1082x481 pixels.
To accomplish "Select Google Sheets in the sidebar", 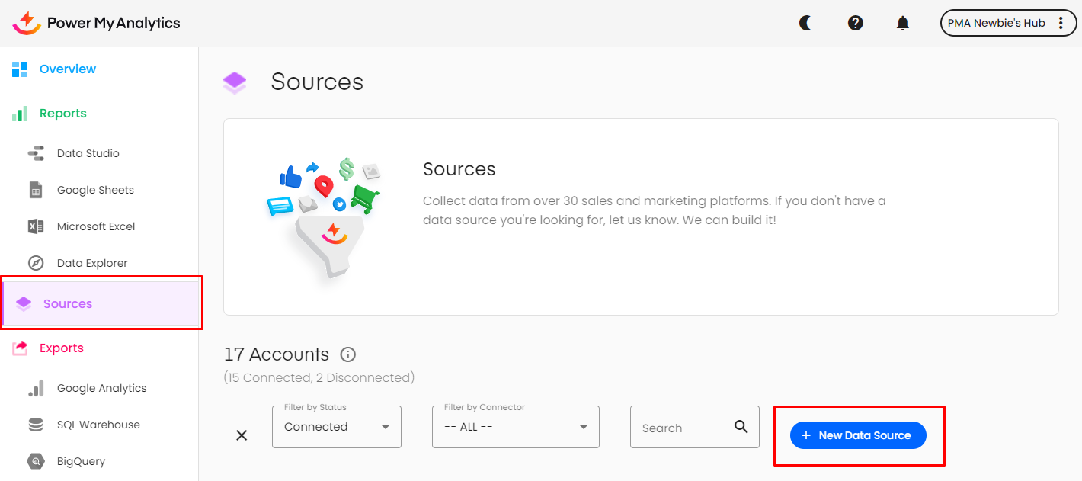I will 94,190.
